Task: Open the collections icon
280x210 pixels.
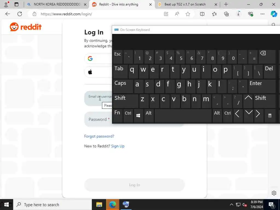Action: (x=226, y=14)
